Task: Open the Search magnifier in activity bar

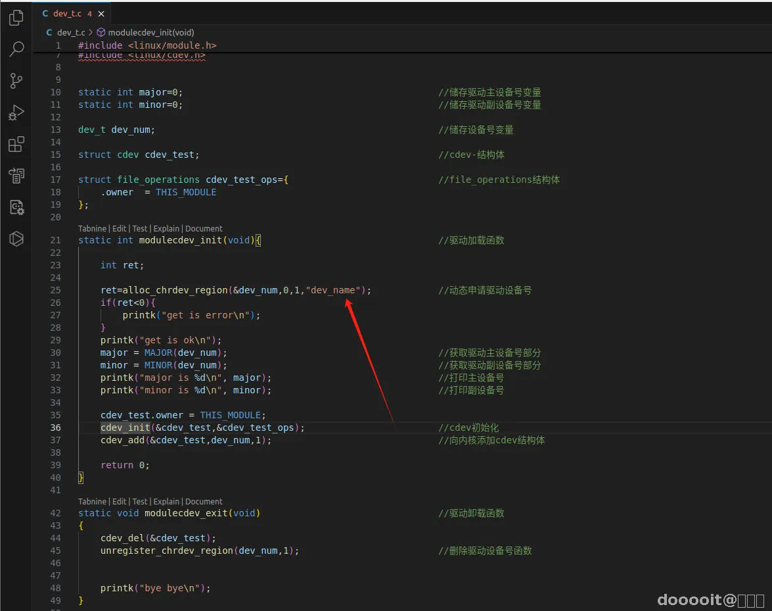Action: click(16, 49)
